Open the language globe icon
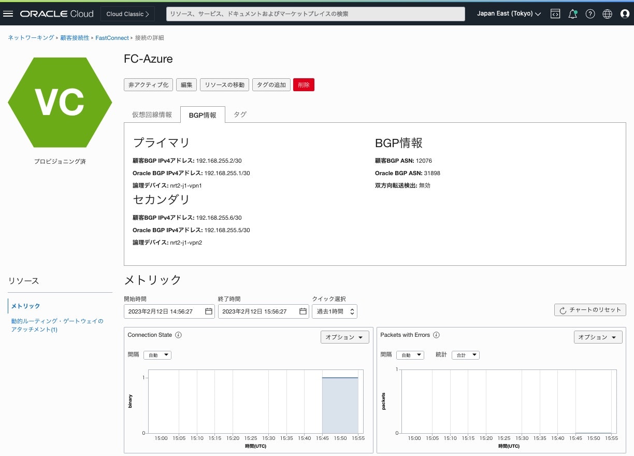634x456 pixels. [608, 14]
